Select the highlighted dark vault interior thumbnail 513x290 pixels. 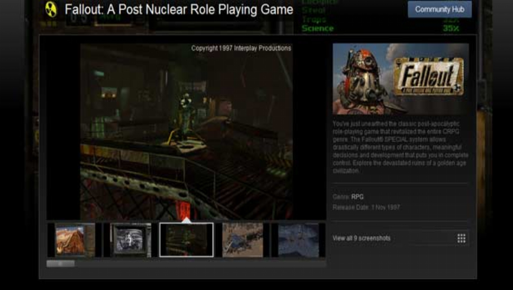pos(186,240)
